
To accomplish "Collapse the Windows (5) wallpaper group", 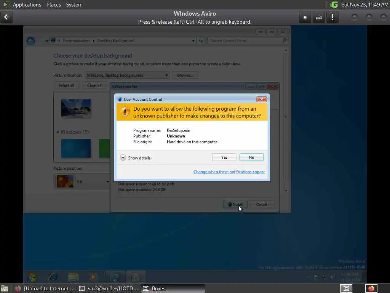I will pos(58,132).
